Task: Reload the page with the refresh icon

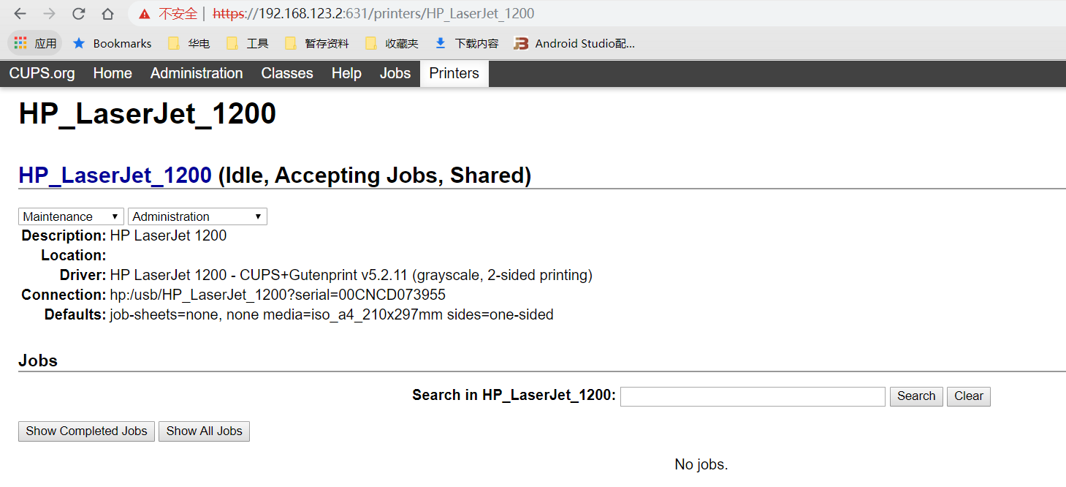Action: pos(78,14)
